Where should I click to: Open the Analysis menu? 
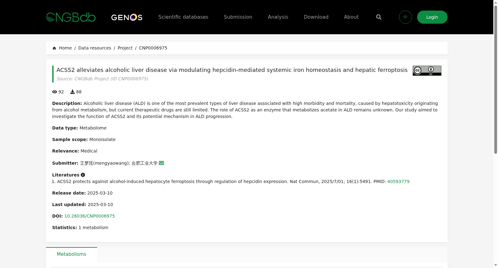point(278,17)
